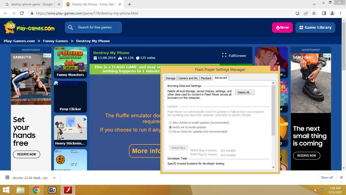Open the Windows Start button
346x195 pixels.
point(6,190)
